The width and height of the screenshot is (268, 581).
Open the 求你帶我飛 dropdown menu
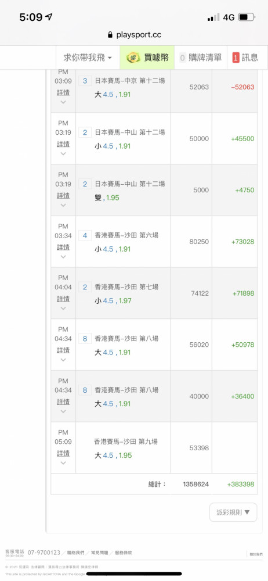(88, 58)
